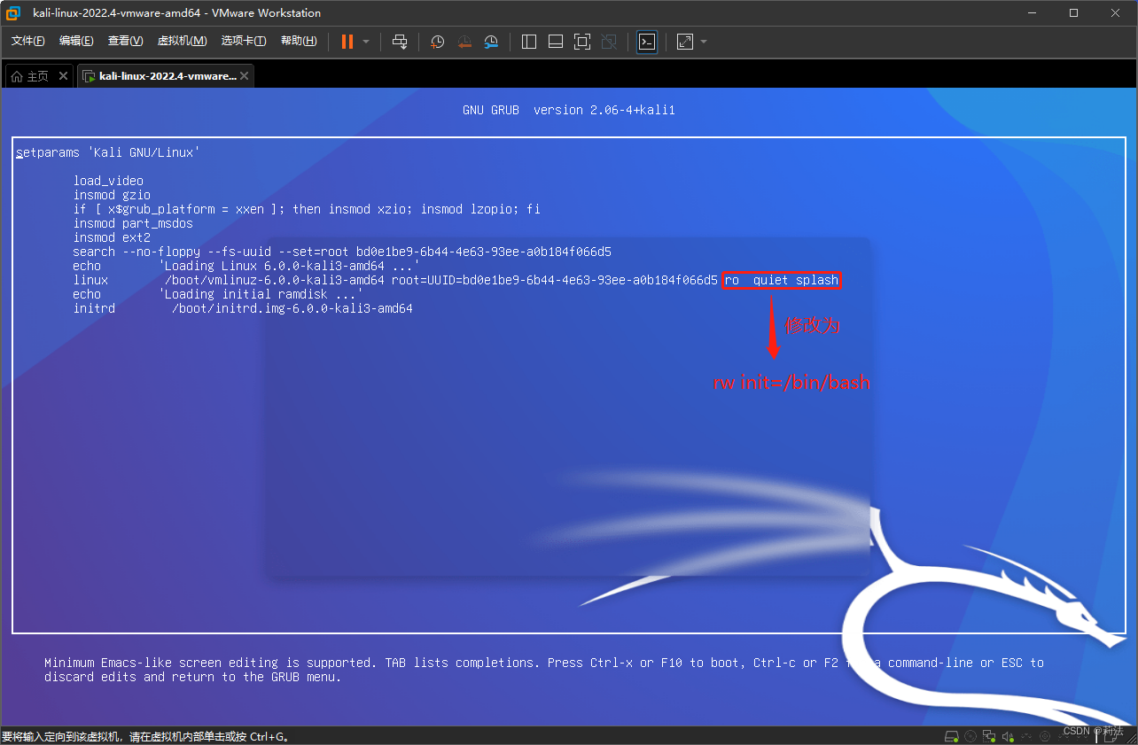Viewport: 1138px width, 745px height.
Task: Revert the virtual machine to its previous snapshot
Action: tap(464, 42)
